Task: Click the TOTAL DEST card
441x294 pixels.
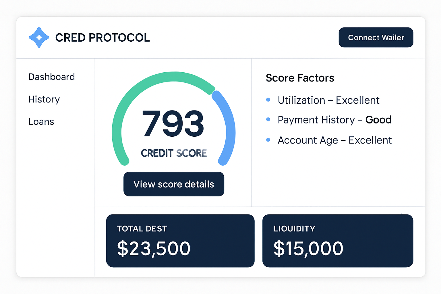Action: coord(180,241)
